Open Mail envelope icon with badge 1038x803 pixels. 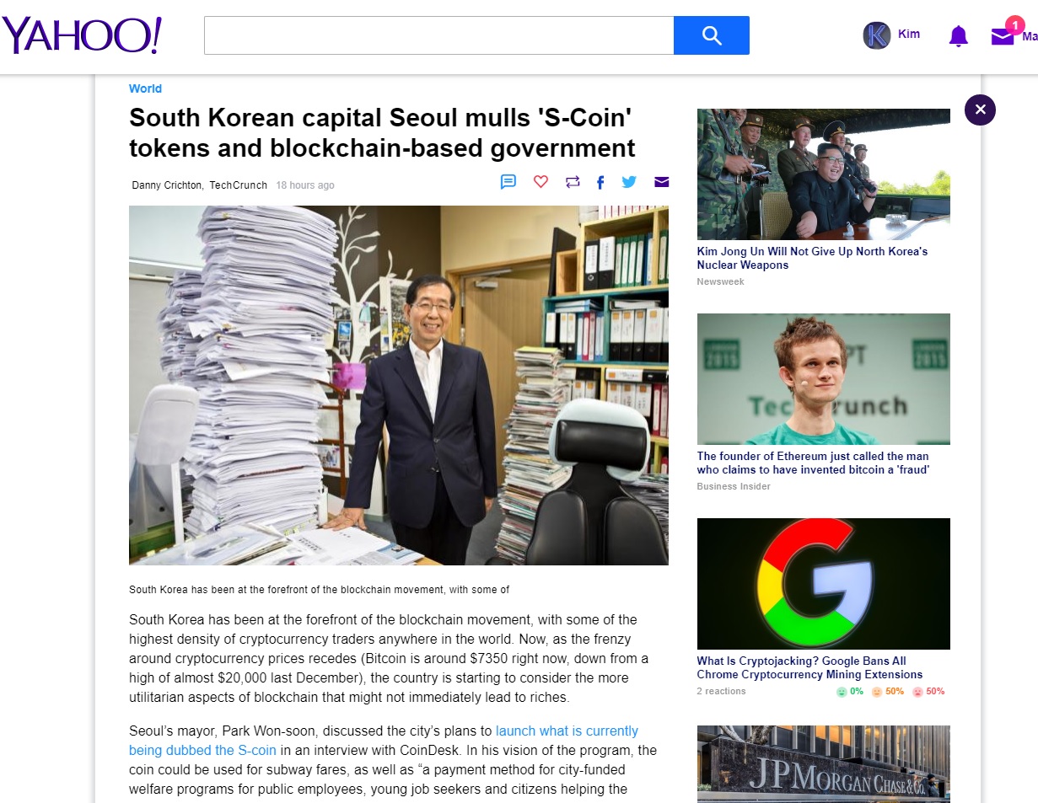coord(1003,35)
